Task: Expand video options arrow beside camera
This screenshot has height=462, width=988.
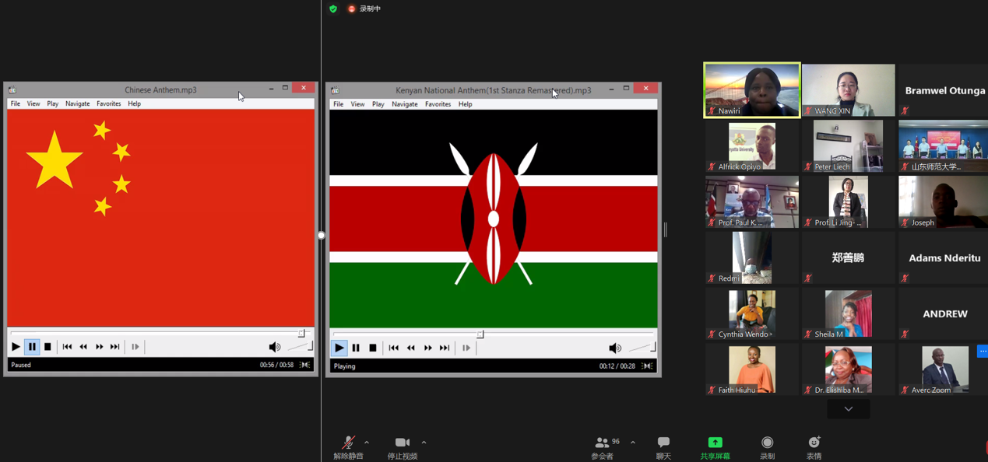Action: click(x=424, y=443)
